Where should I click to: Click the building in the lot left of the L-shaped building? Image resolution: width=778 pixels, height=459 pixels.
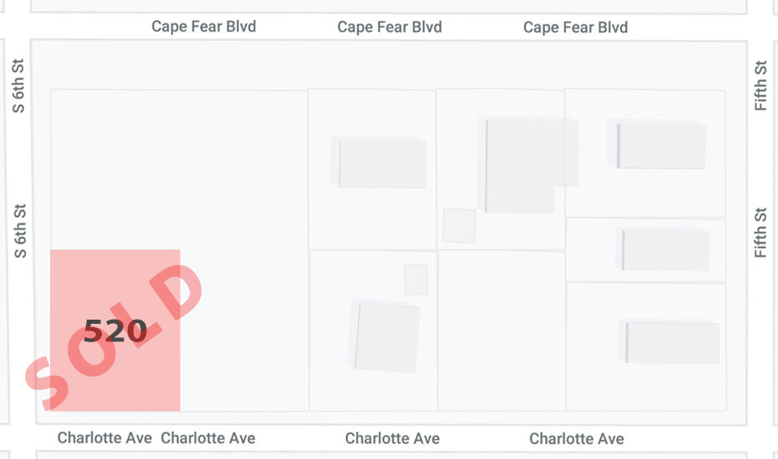[379, 163]
